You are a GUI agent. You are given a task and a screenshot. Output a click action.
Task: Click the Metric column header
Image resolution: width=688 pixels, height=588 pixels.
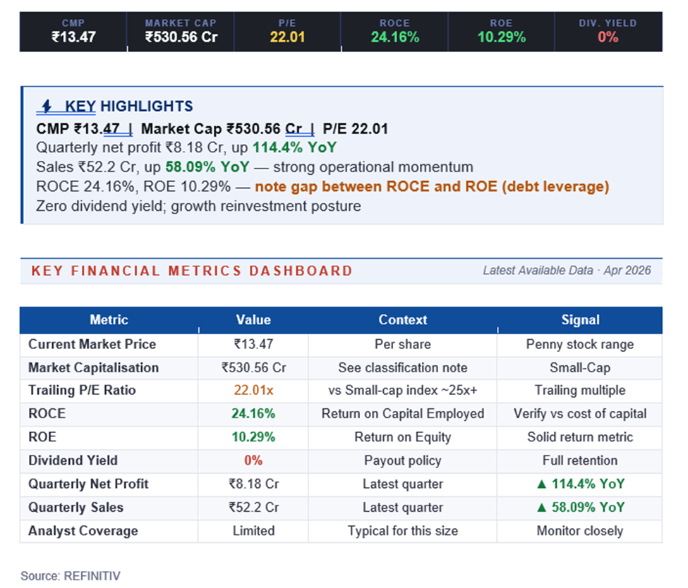click(x=109, y=320)
